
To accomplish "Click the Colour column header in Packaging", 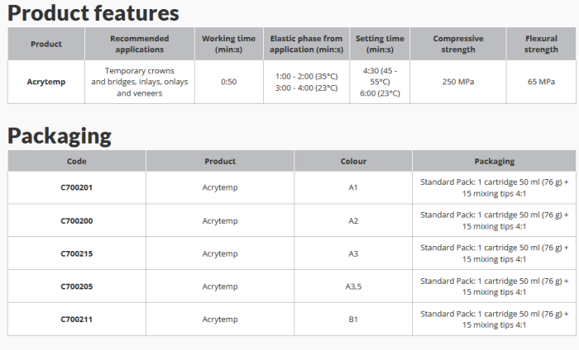I will tap(353, 161).
